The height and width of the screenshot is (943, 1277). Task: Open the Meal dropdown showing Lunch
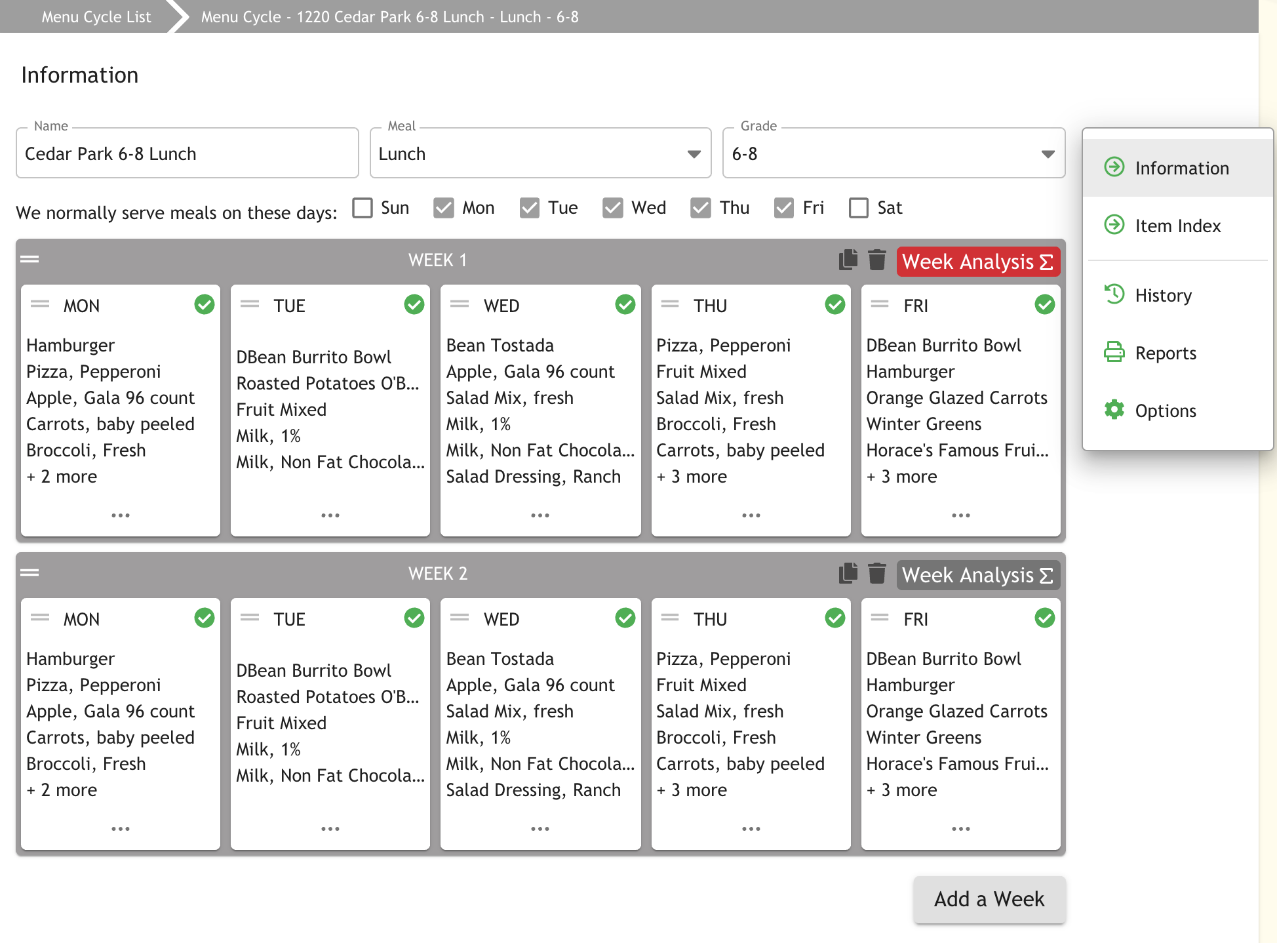coord(540,153)
